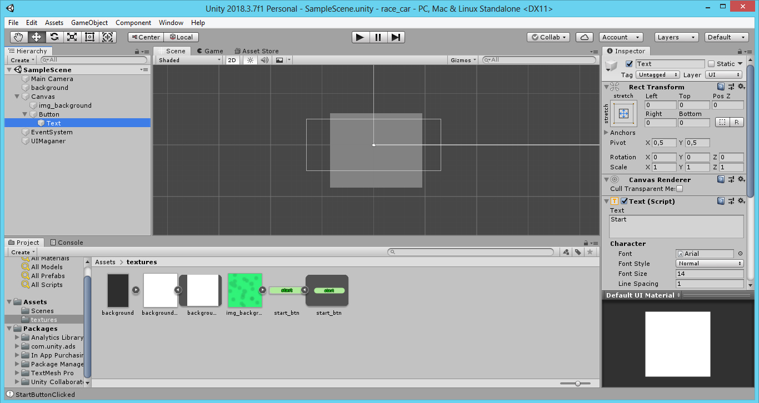Screen dimensions: 759x403
Task: Open the Font object picker circle
Action: [740, 254]
